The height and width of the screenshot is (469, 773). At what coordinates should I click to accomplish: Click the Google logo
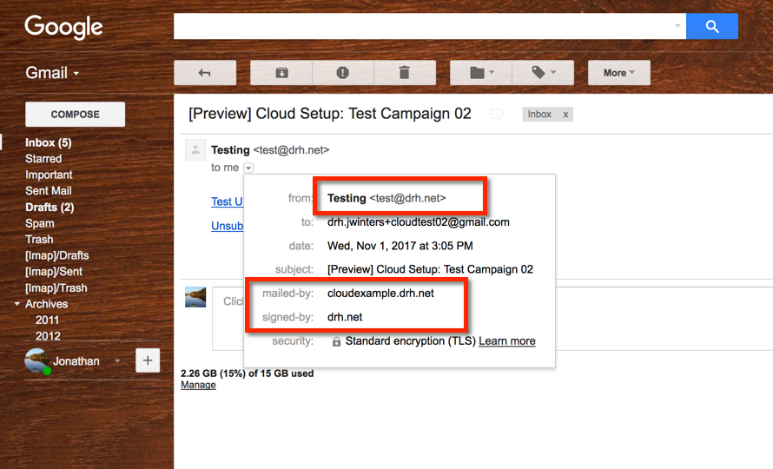[x=63, y=27]
